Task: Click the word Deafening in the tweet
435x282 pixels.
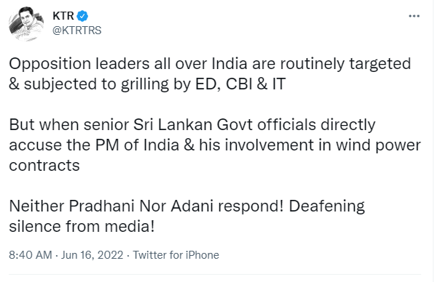Action: pos(327,206)
